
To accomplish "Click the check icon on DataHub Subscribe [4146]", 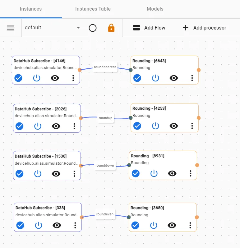I will tap(18, 78).
